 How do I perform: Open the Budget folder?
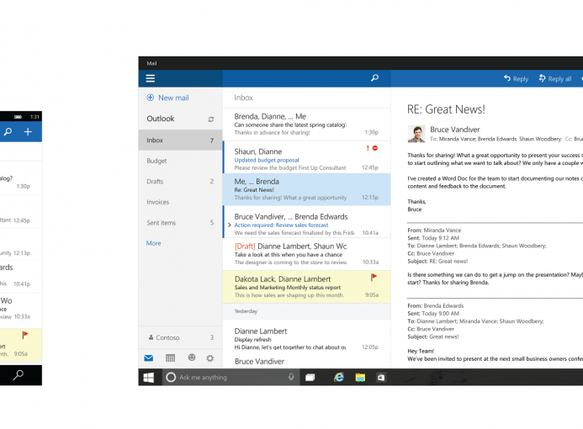click(180, 161)
